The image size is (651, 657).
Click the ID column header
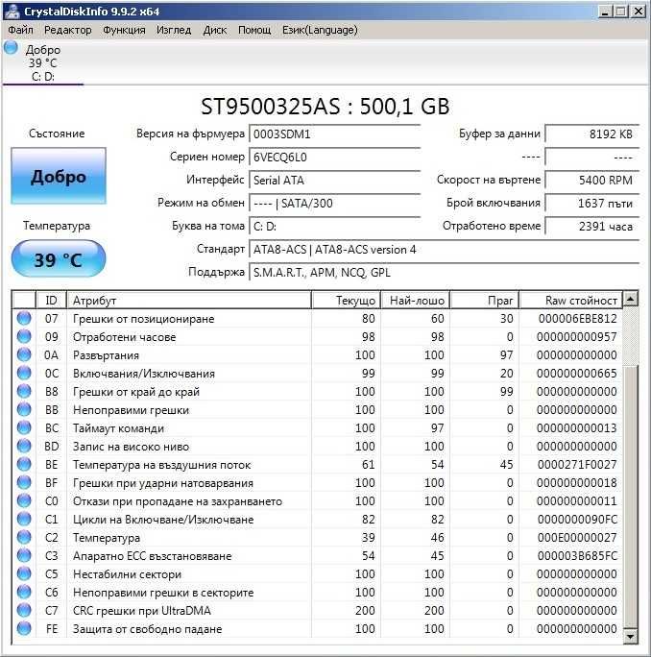(x=51, y=300)
